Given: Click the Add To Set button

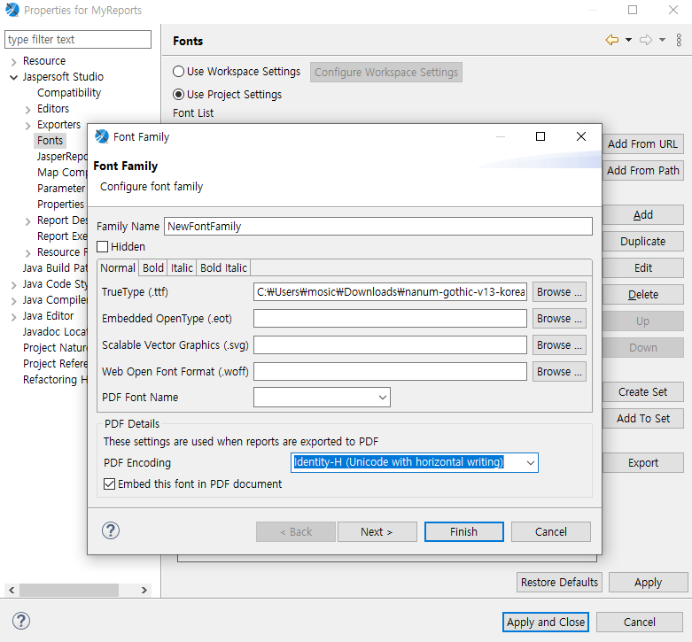Looking at the screenshot, I should [643, 418].
